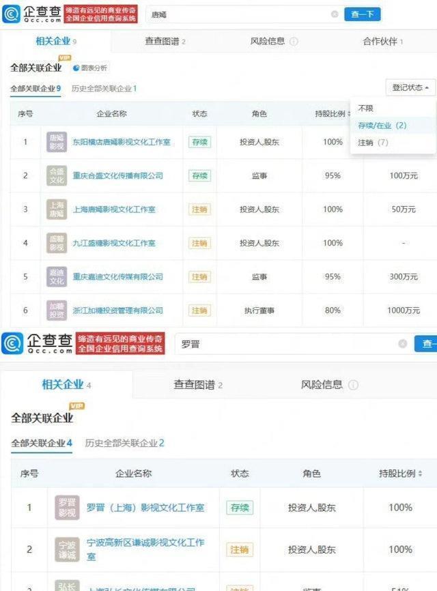Click search input containing 罗晋

pyautogui.click(x=287, y=344)
